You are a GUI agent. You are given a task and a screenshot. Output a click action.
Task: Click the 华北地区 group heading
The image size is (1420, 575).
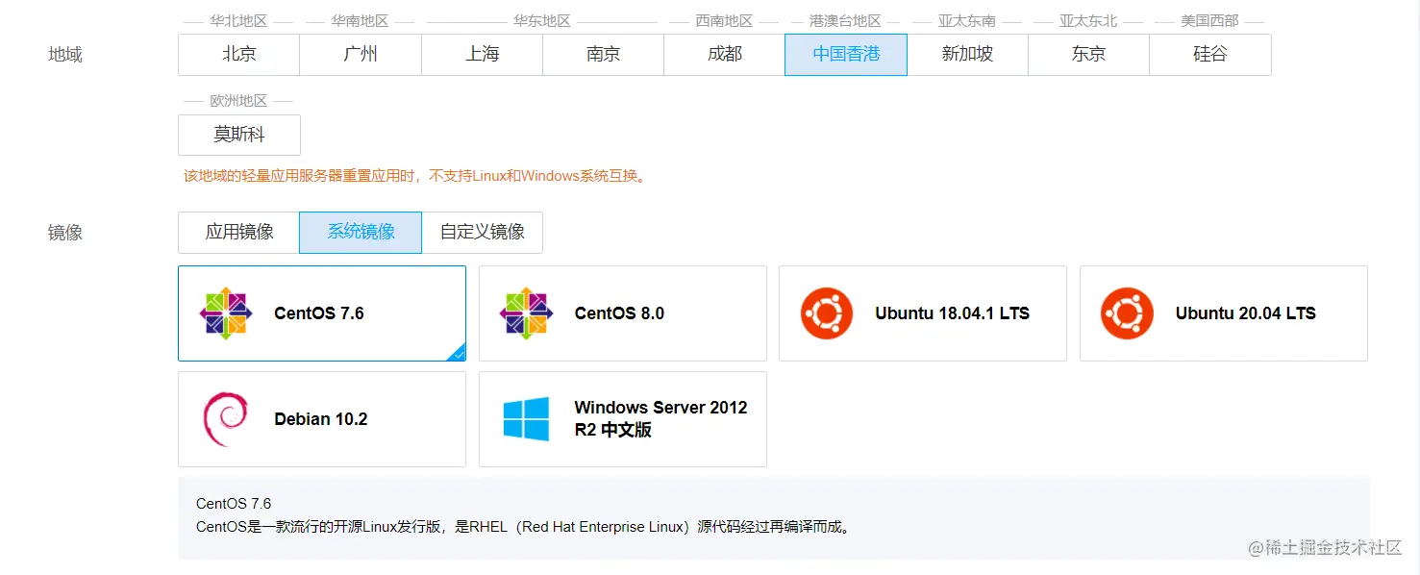click(x=239, y=20)
